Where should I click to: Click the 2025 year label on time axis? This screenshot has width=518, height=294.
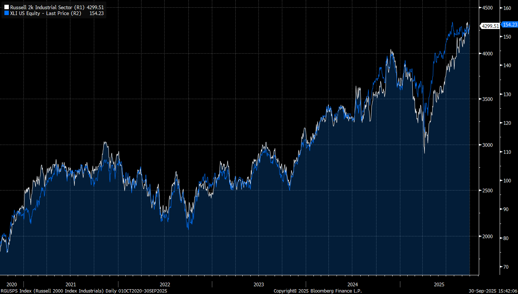point(439,284)
